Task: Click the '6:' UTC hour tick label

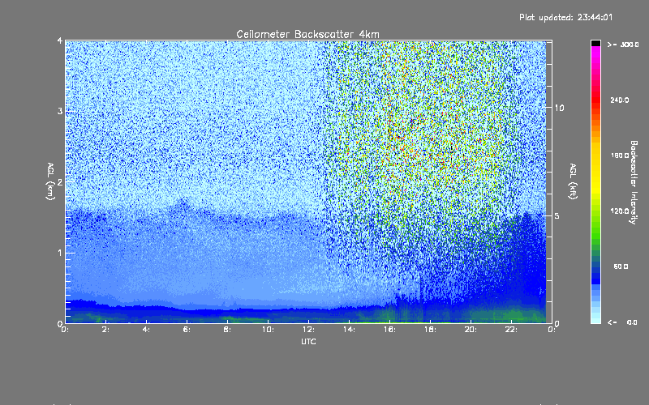Action: tap(187, 330)
